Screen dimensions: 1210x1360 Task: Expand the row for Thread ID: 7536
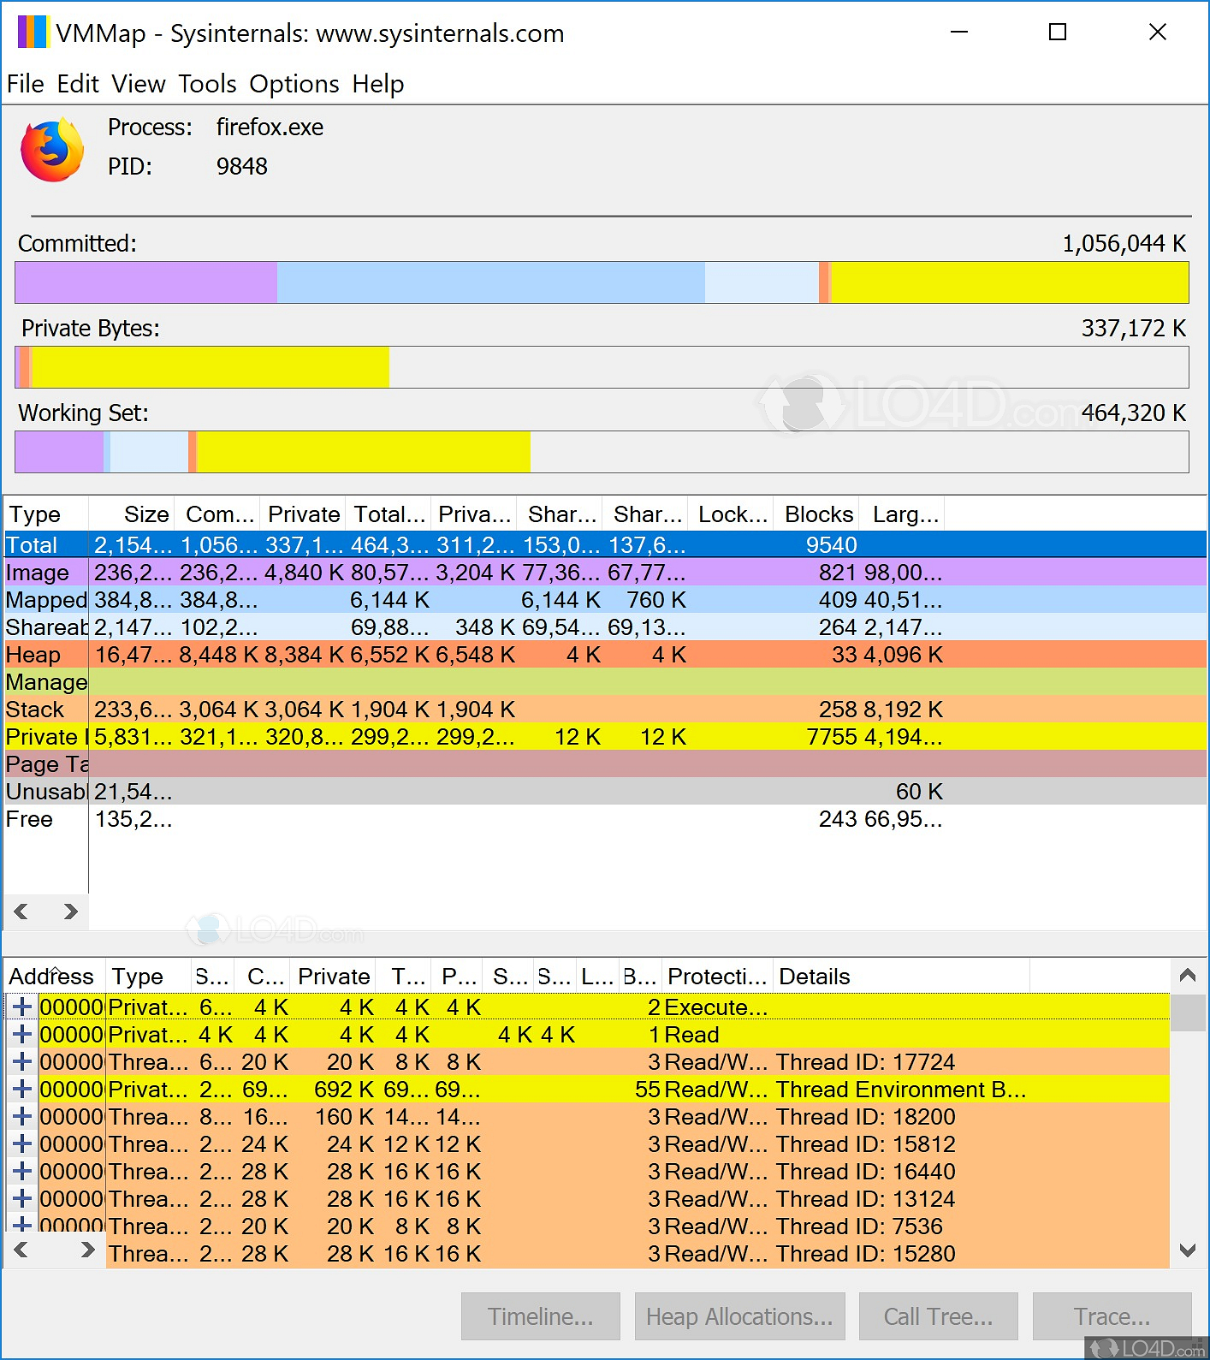click(23, 1225)
